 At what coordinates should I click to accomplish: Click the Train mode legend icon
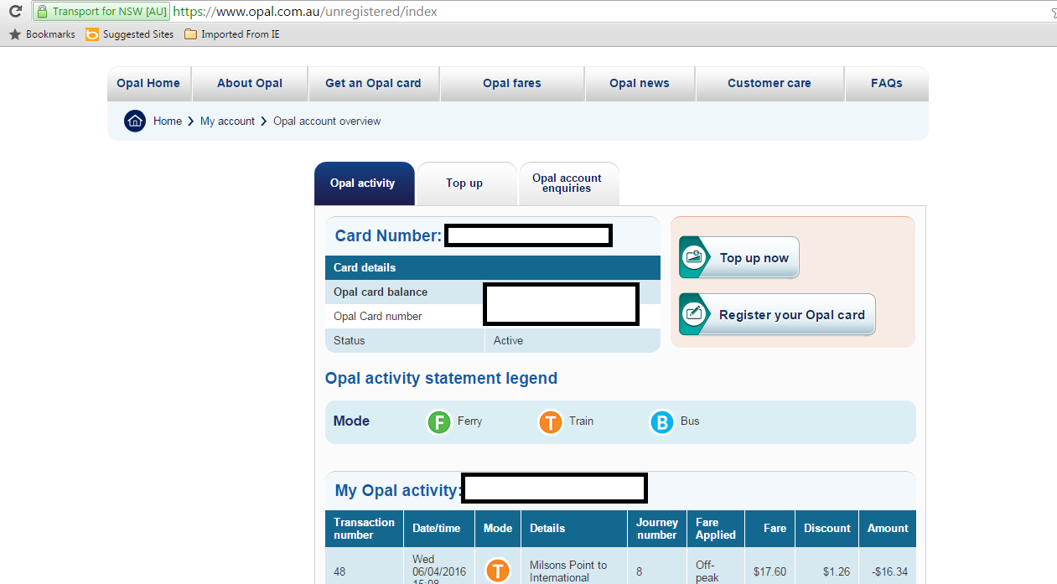click(x=551, y=421)
